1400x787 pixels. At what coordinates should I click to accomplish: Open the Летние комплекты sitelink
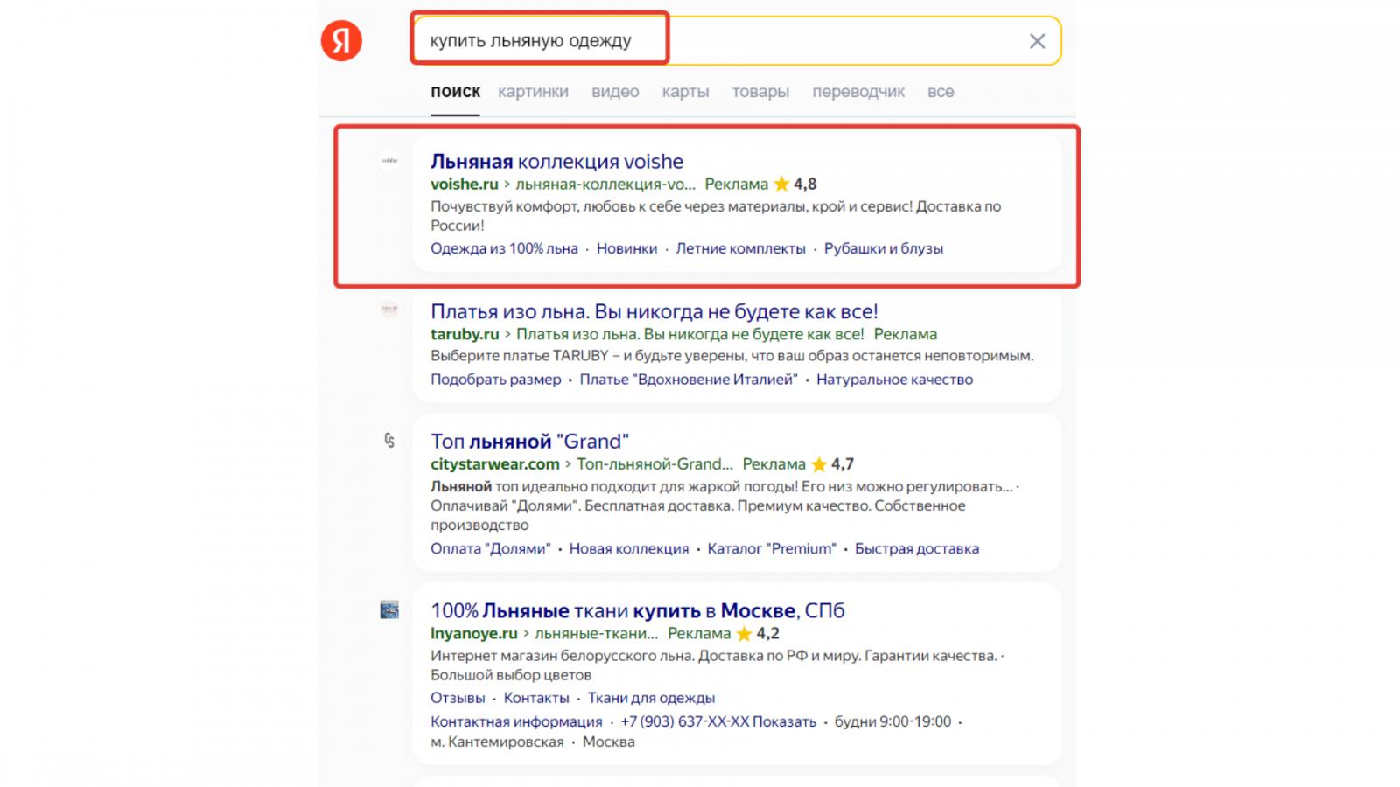point(740,248)
